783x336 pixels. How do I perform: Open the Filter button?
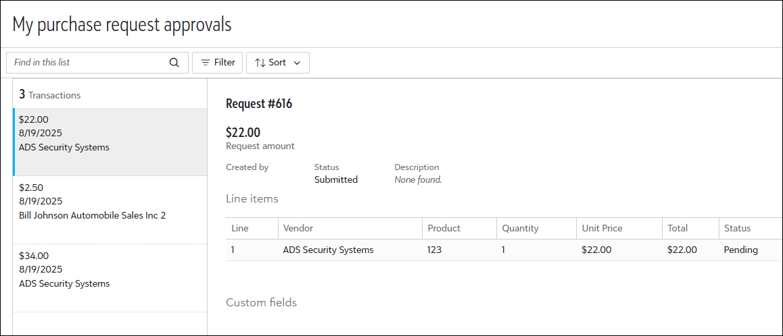click(x=216, y=63)
